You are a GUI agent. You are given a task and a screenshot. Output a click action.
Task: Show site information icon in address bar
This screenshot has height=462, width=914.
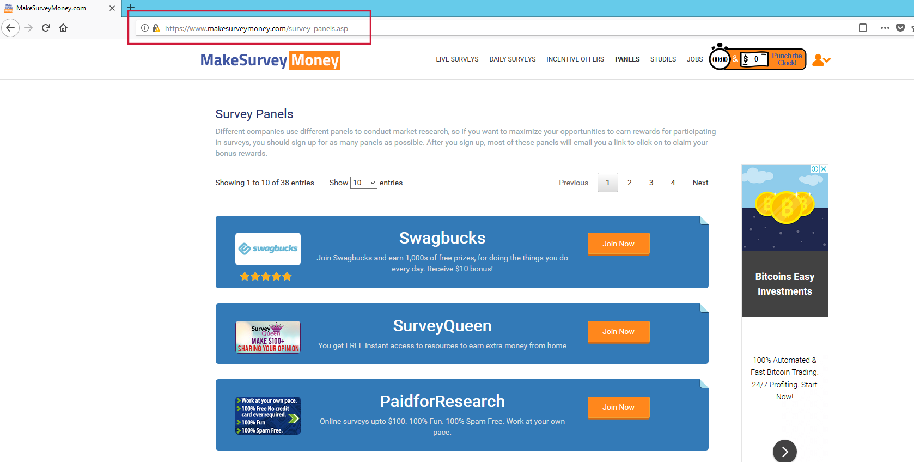point(145,28)
